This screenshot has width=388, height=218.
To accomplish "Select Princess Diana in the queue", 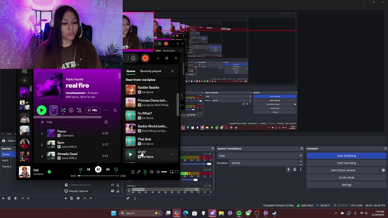I will click(151, 103).
